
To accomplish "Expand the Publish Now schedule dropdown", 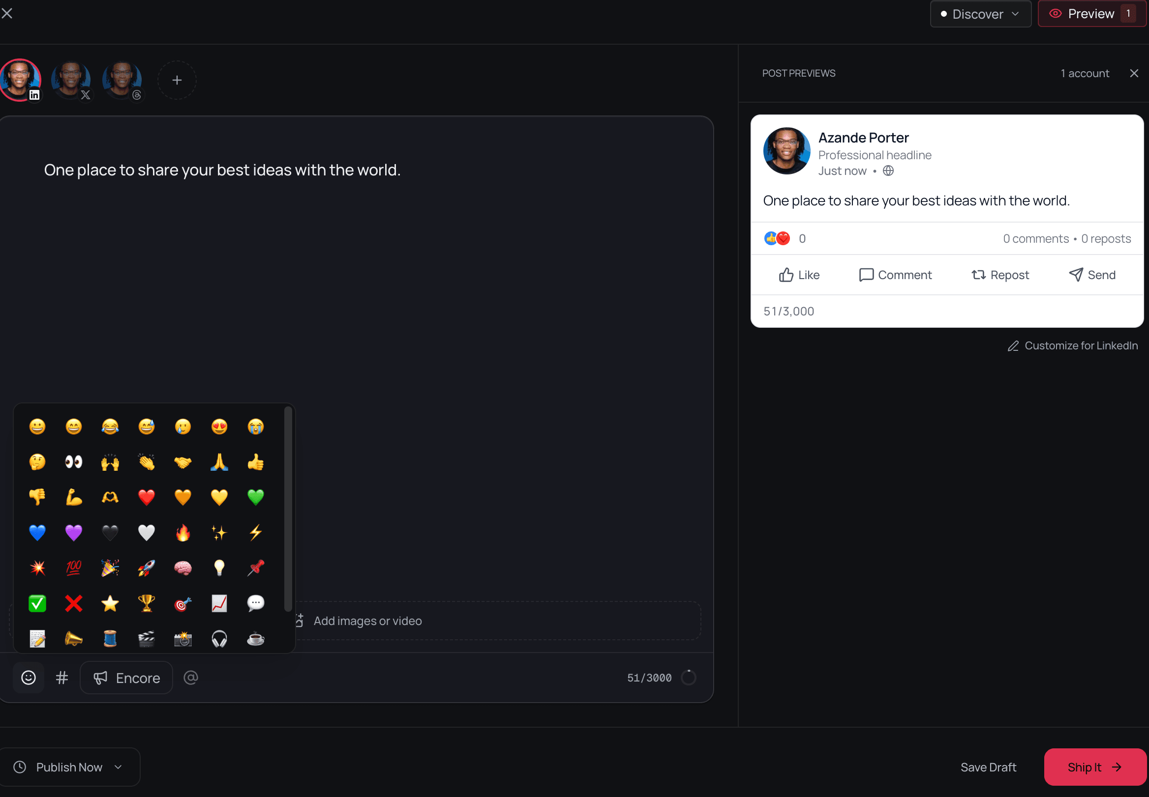I will point(69,767).
